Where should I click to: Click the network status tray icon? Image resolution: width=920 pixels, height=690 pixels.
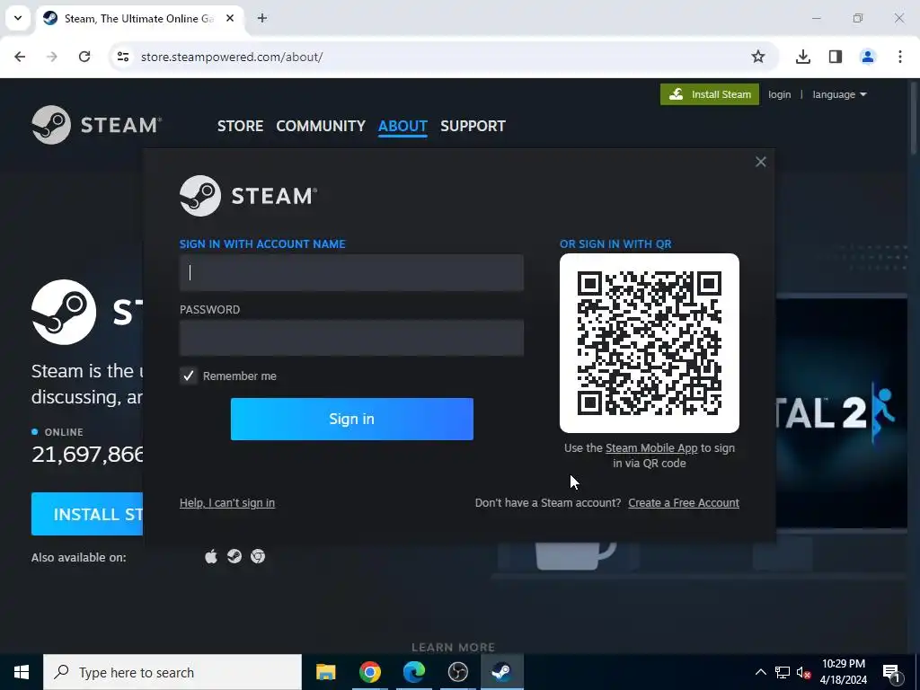pos(783,672)
